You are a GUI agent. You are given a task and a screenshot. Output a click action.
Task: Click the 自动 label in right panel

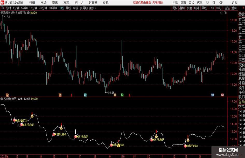242,102
